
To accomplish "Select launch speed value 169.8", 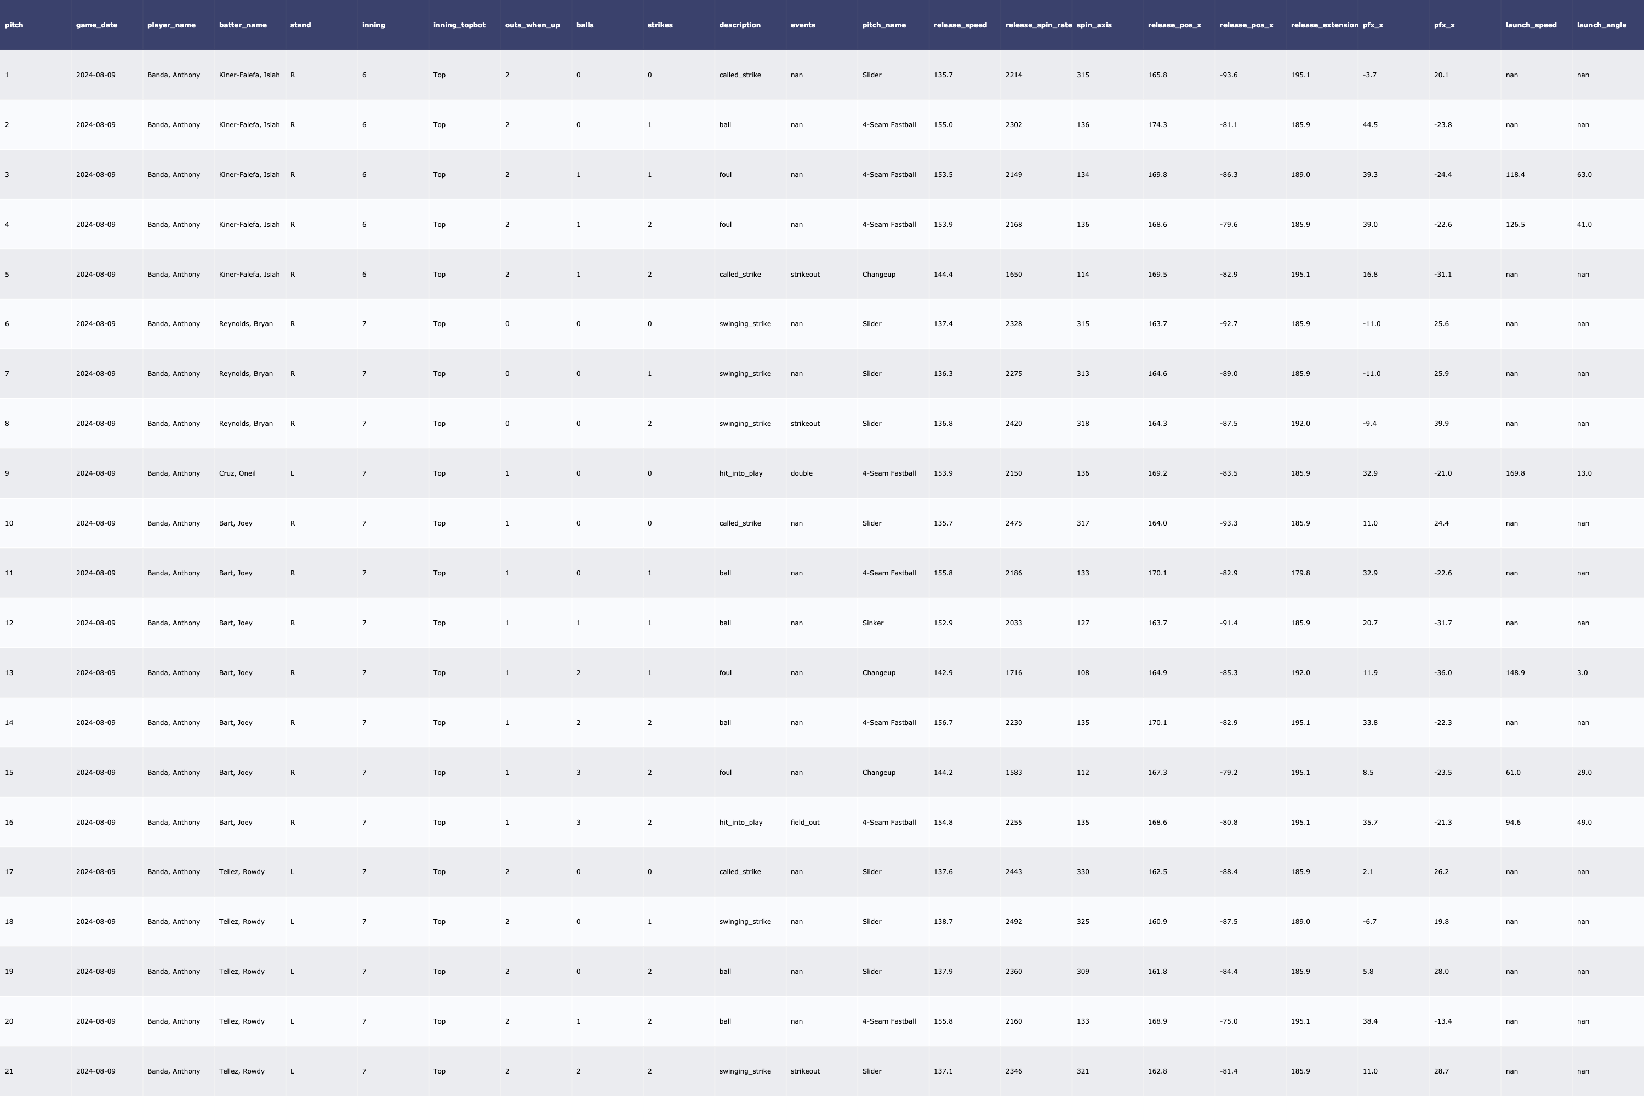I will point(1515,473).
